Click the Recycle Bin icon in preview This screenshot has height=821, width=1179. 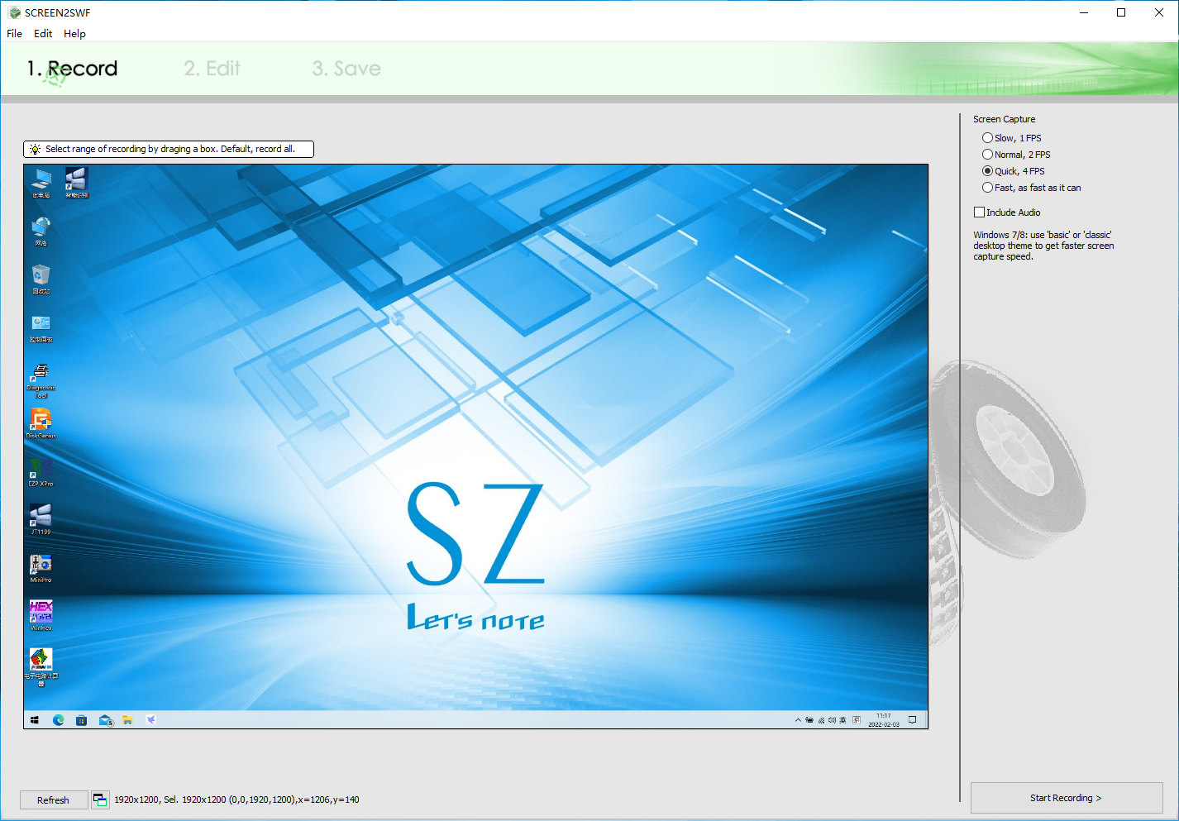[41, 275]
